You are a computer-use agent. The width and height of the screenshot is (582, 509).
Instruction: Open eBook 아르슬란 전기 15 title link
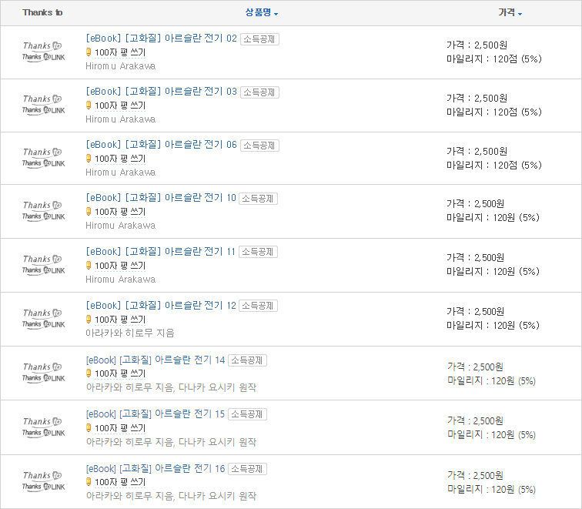click(156, 414)
